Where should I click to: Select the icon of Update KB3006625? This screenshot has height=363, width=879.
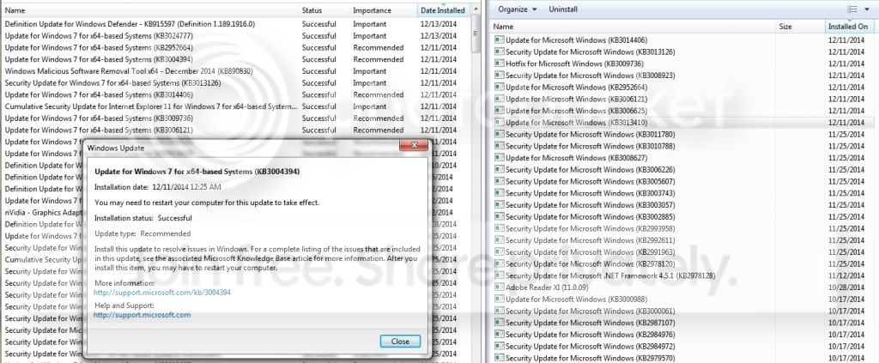500,111
